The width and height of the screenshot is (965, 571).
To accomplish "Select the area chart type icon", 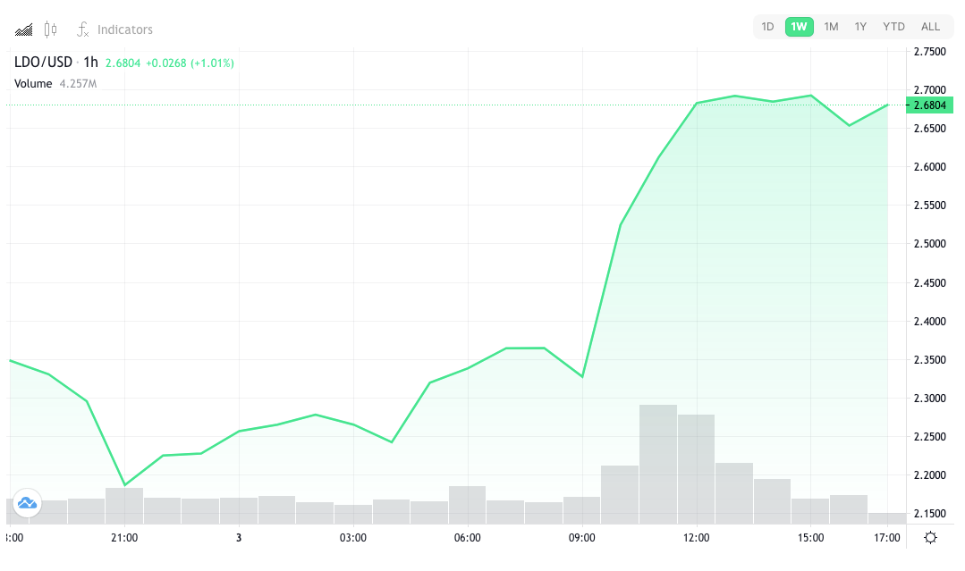I will coord(23,29).
